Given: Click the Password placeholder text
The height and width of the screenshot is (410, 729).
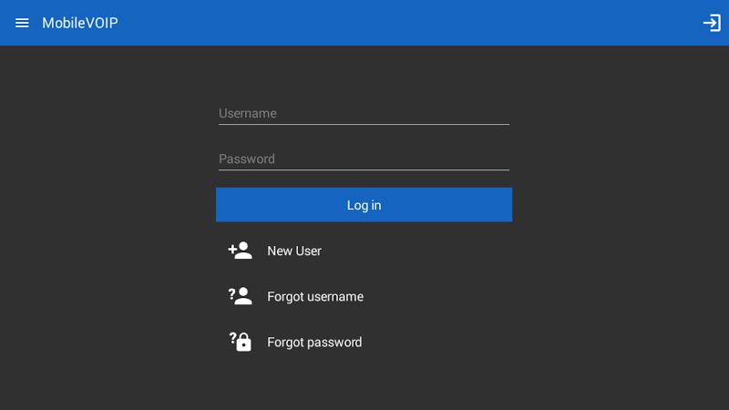Looking at the screenshot, I should coord(247,159).
